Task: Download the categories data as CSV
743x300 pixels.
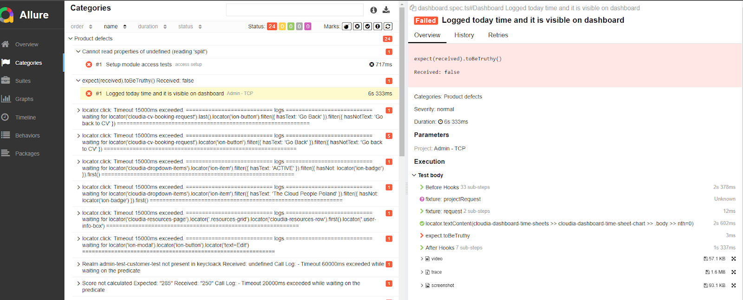Action: pyautogui.click(x=386, y=10)
